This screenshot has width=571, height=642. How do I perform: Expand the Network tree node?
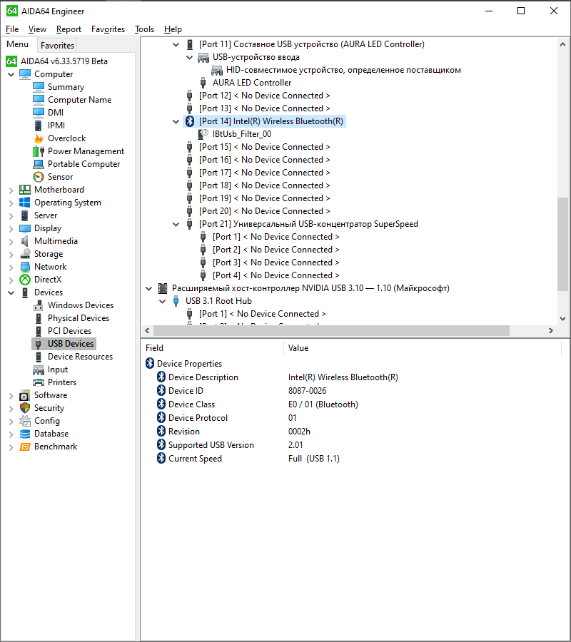pos(11,267)
